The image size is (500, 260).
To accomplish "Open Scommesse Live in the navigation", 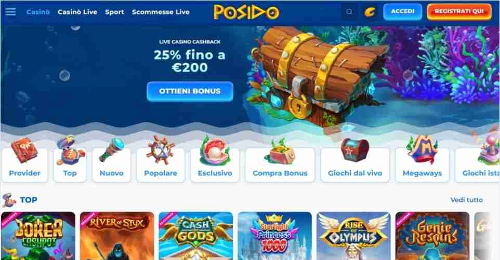I will click(x=161, y=12).
